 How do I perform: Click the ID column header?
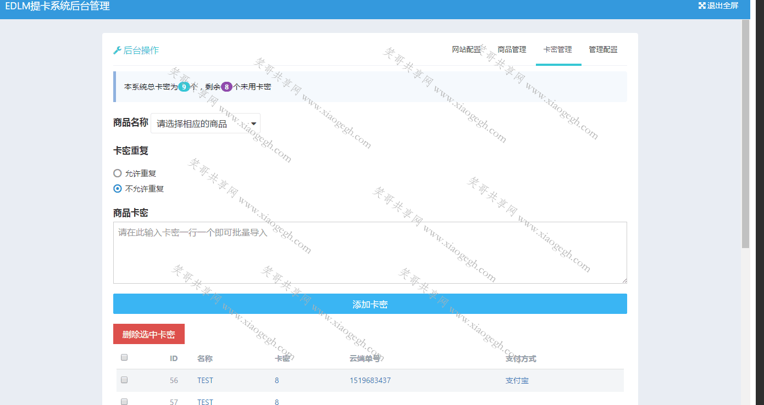pos(174,358)
